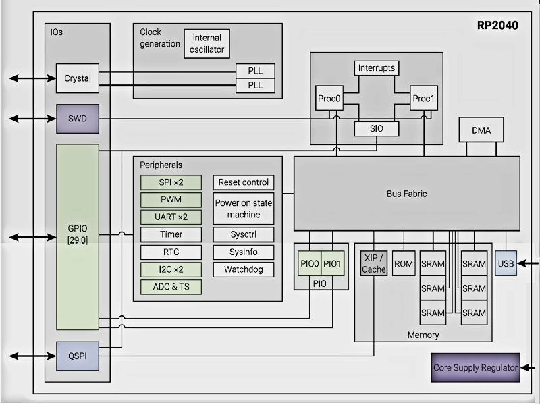The width and height of the screenshot is (540, 407).
Task: Click the Reset control box
Action: [244, 182]
